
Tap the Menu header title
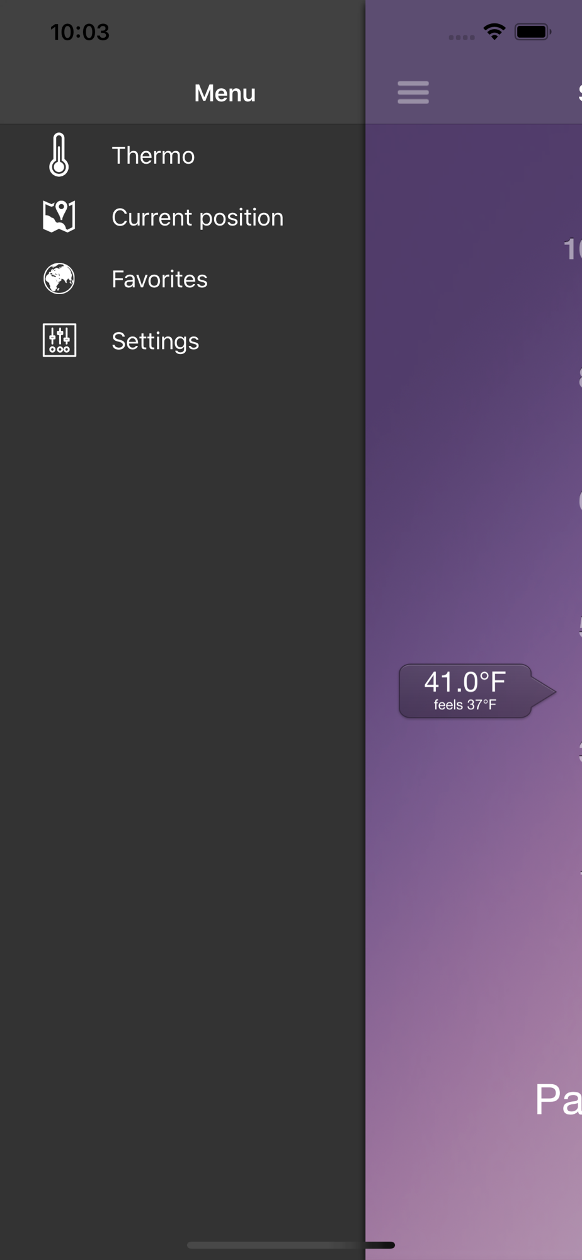pos(225,93)
